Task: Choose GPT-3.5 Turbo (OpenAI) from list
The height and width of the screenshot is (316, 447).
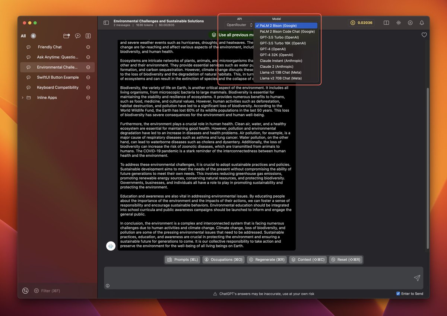Action: coord(286,37)
